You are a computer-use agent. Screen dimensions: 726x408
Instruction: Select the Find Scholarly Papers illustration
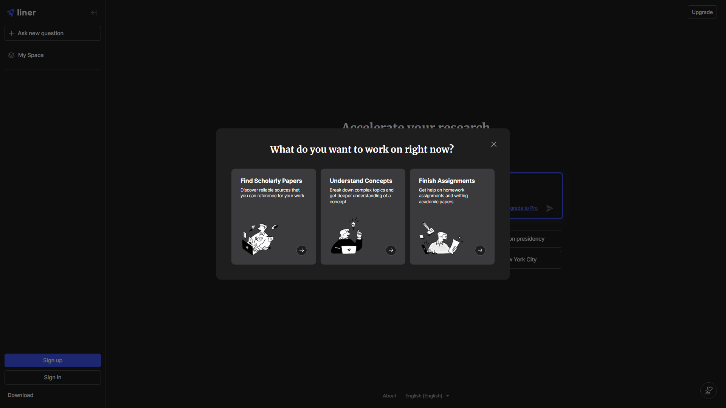point(259,239)
